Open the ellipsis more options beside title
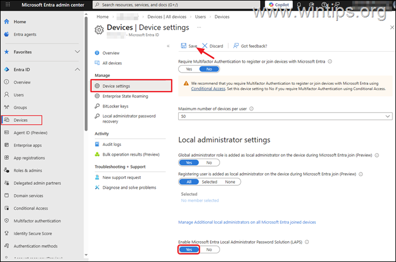This screenshot has height=262, width=396. [x=199, y=27]
